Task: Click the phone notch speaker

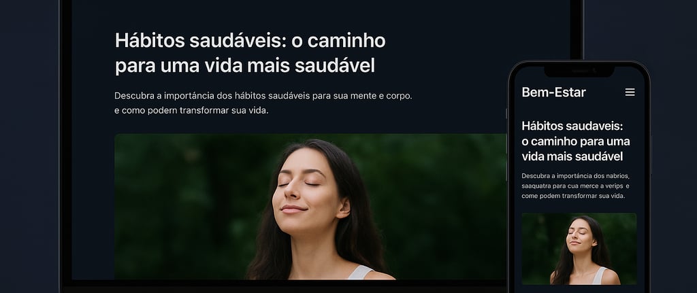Action: 579,71
